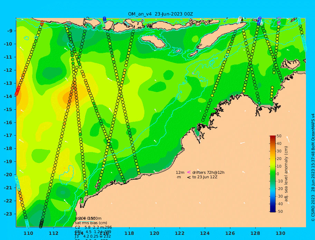The height and width of the screenshot is (240, 315).
Task: Click latitude axis label -13
Action: (8, 83)
